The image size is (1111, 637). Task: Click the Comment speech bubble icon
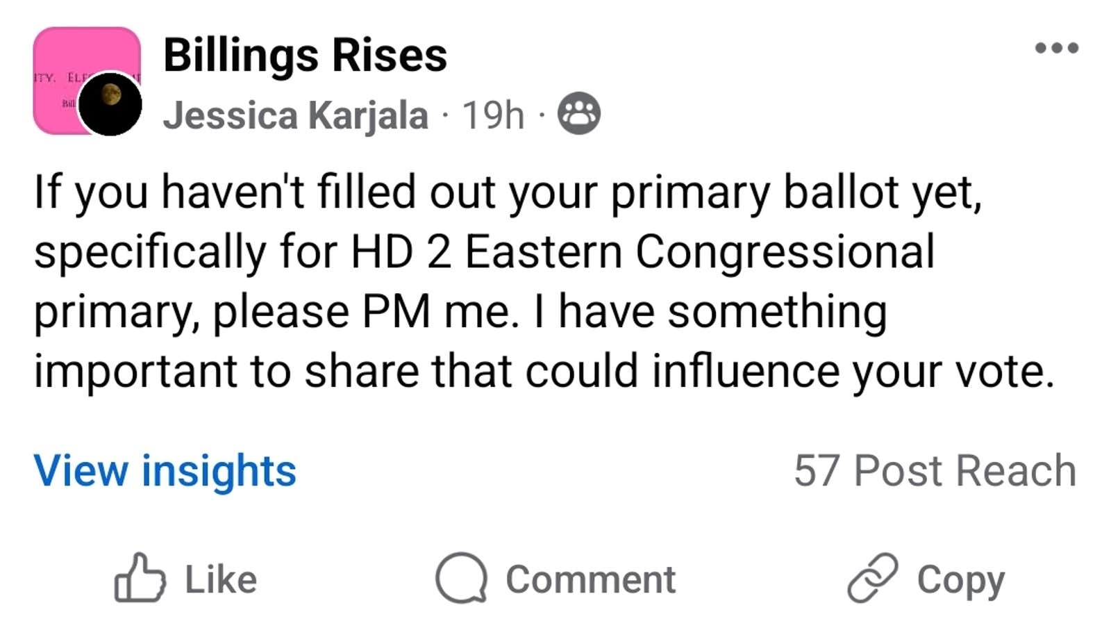click(x=460, y=578)
